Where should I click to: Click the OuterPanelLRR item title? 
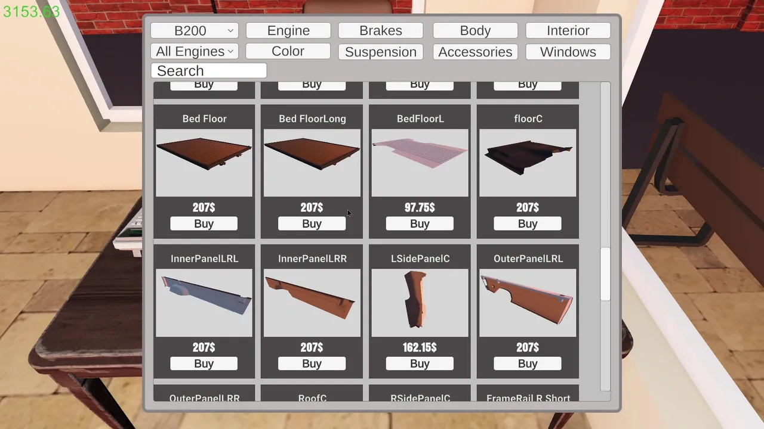click(204, 397)
